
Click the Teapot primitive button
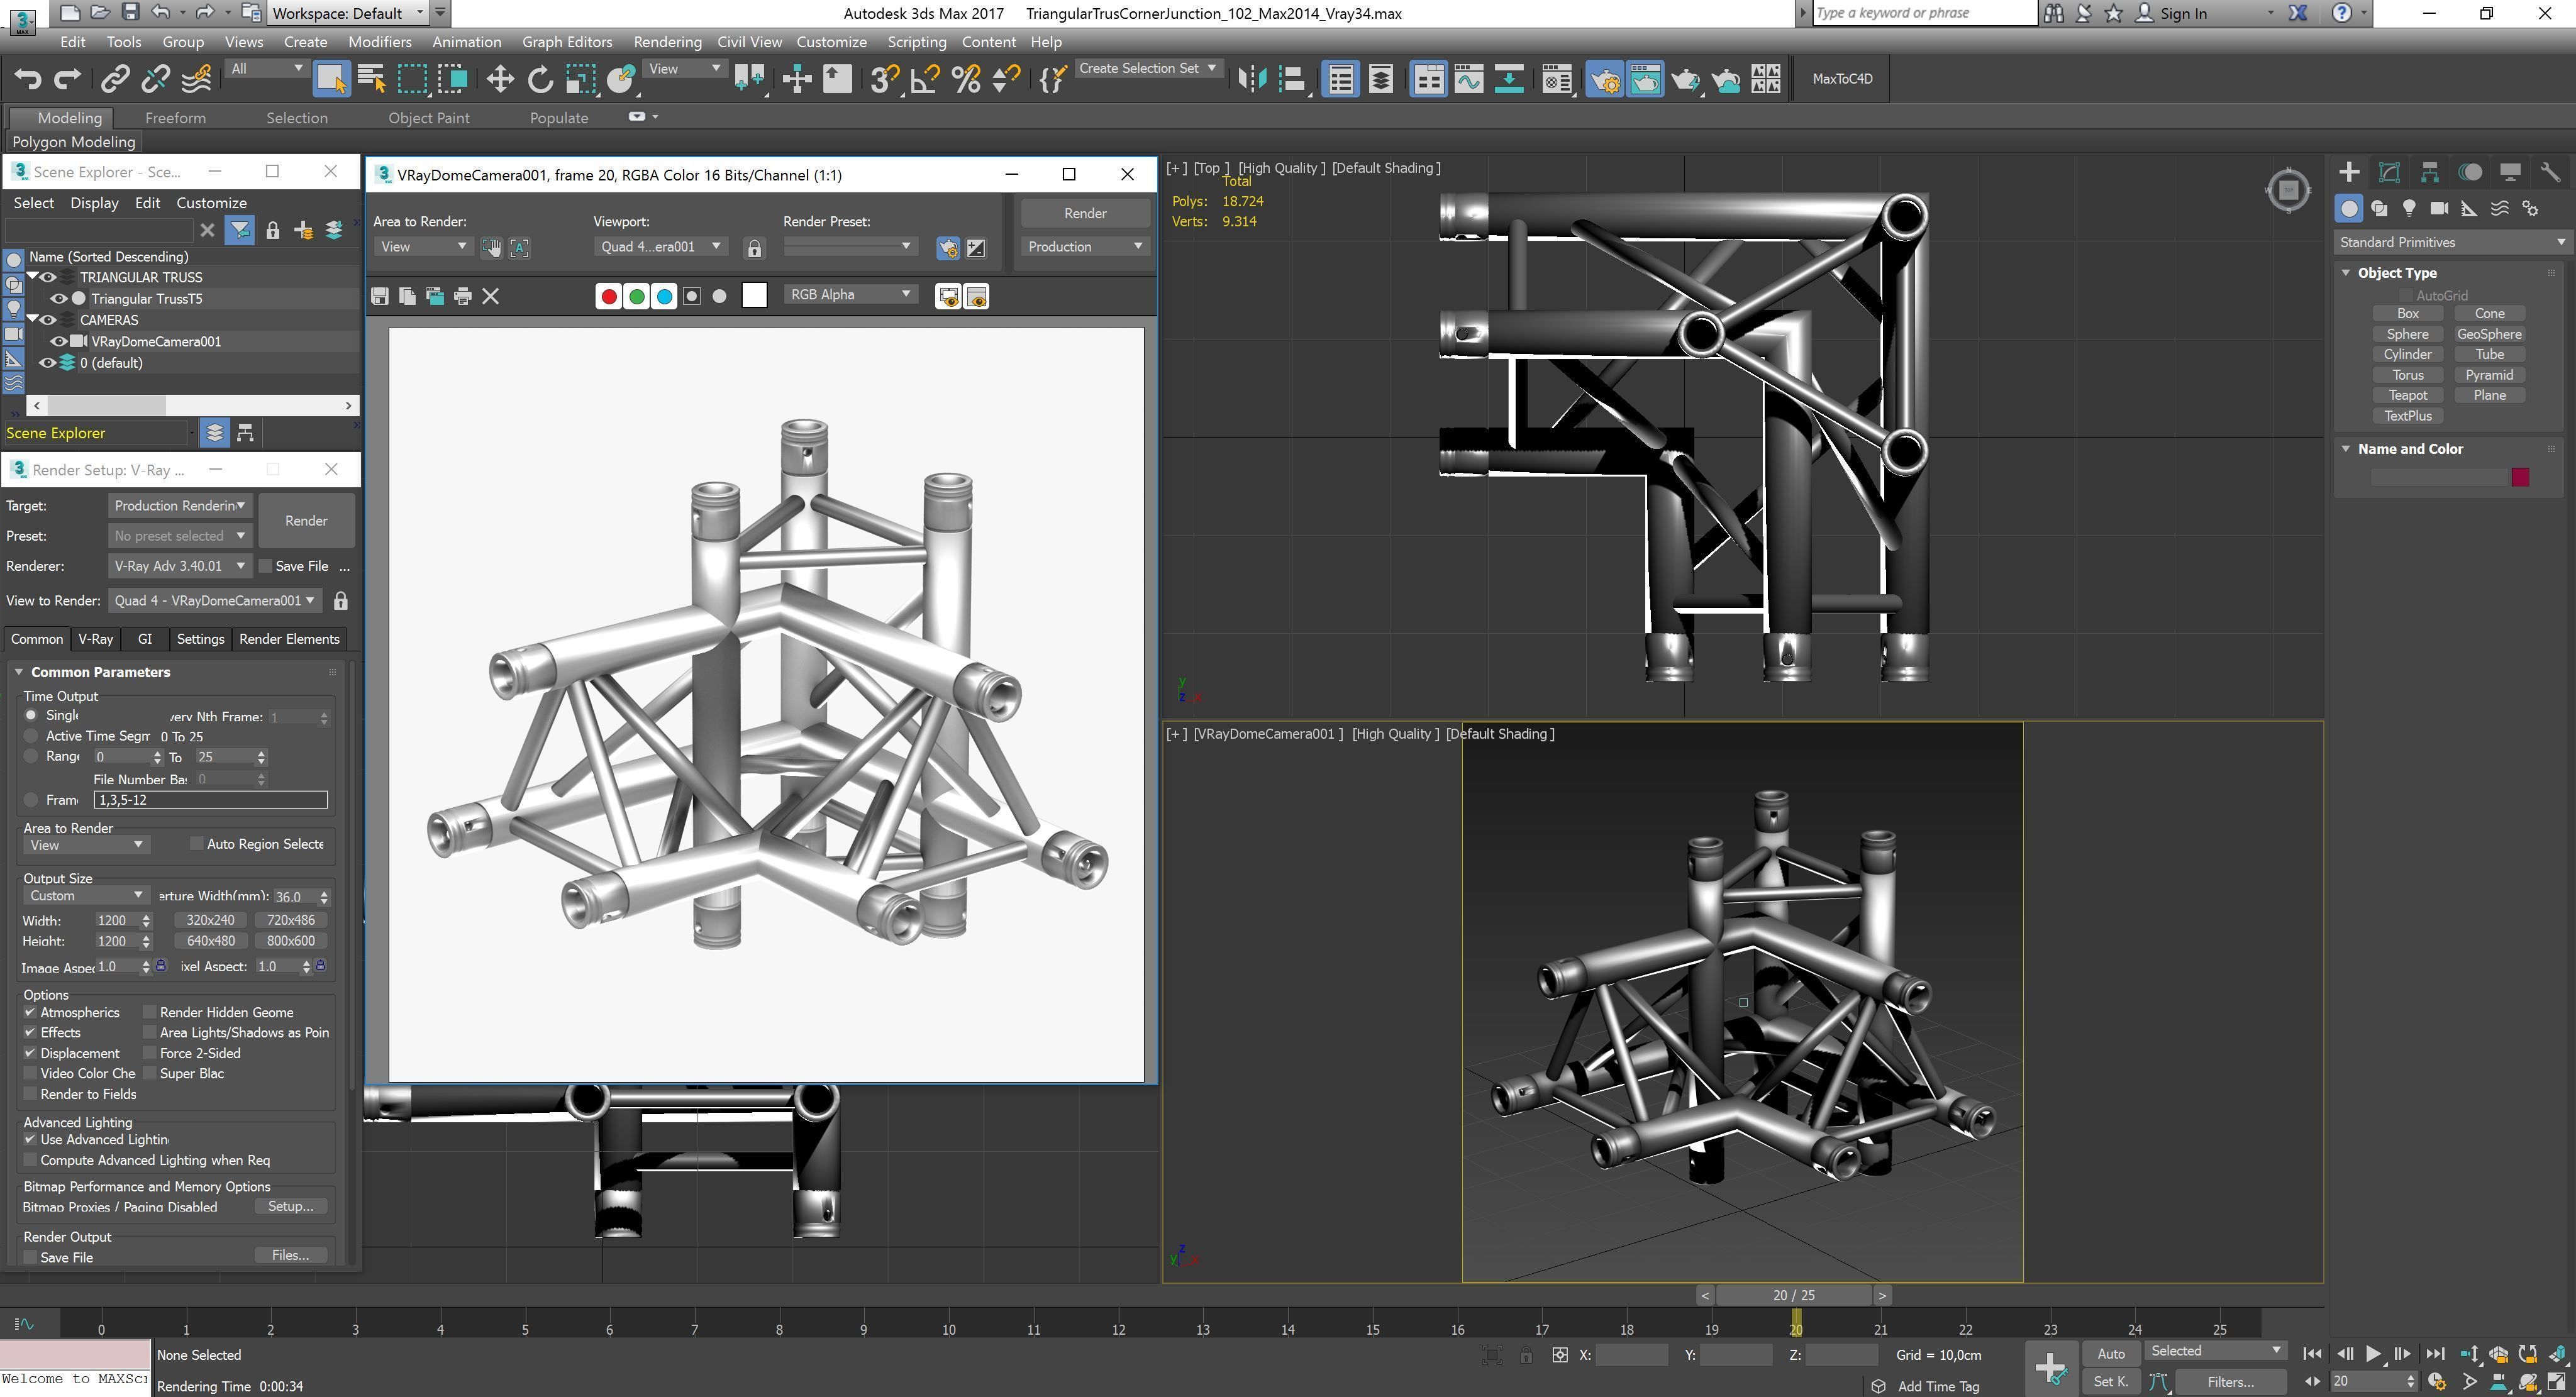coord(2407,395)
